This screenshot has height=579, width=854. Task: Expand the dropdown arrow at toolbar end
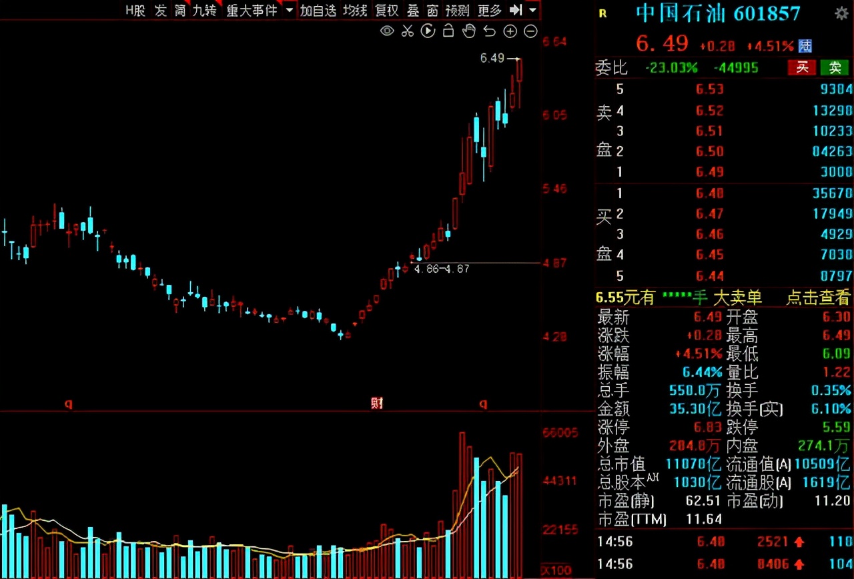(532, 10)
